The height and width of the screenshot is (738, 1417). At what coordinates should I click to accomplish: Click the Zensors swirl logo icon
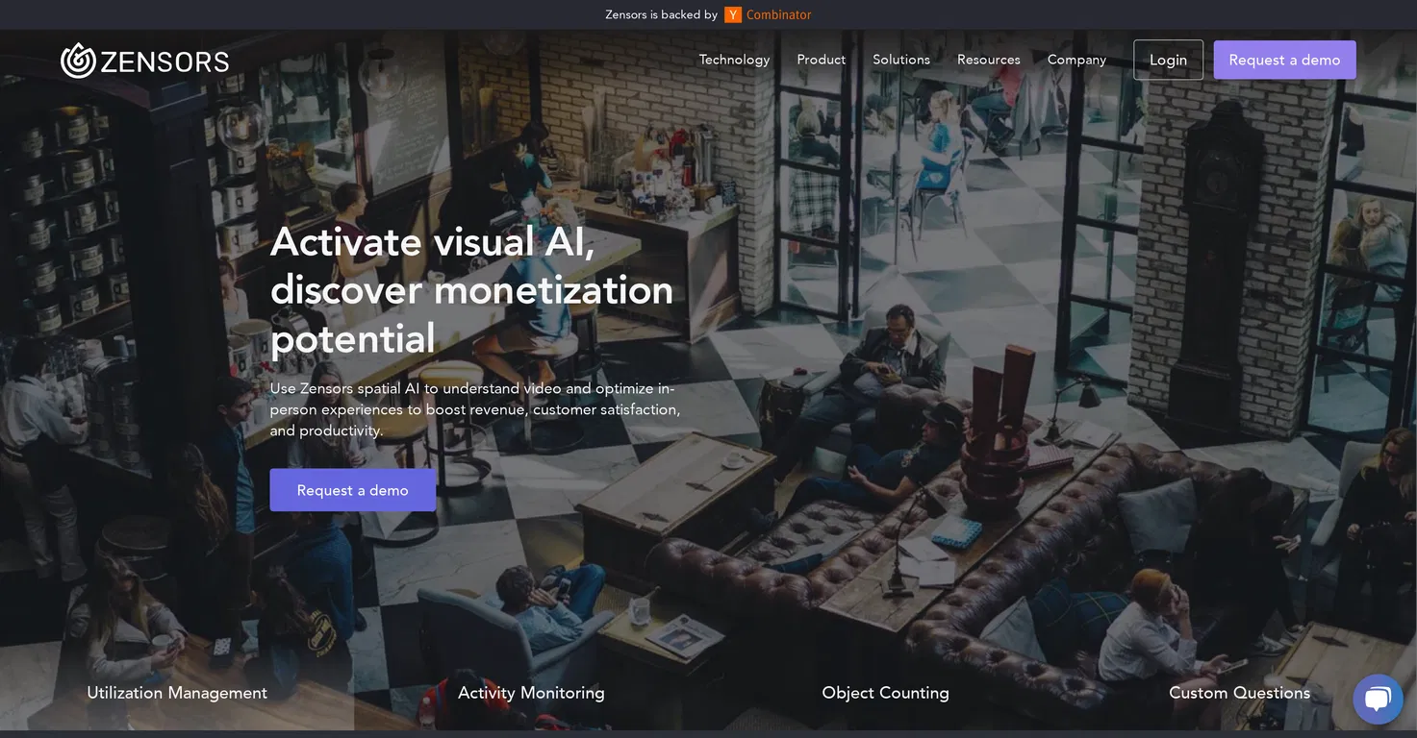pyautogui.click(x=78, y=61)
